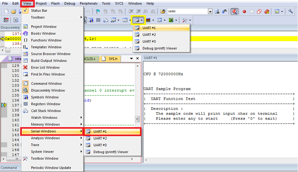
Task: Open the Project menu
Action: click(x=41, y=3)
